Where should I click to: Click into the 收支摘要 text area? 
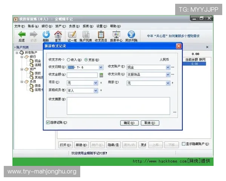(x=118, y=106)
